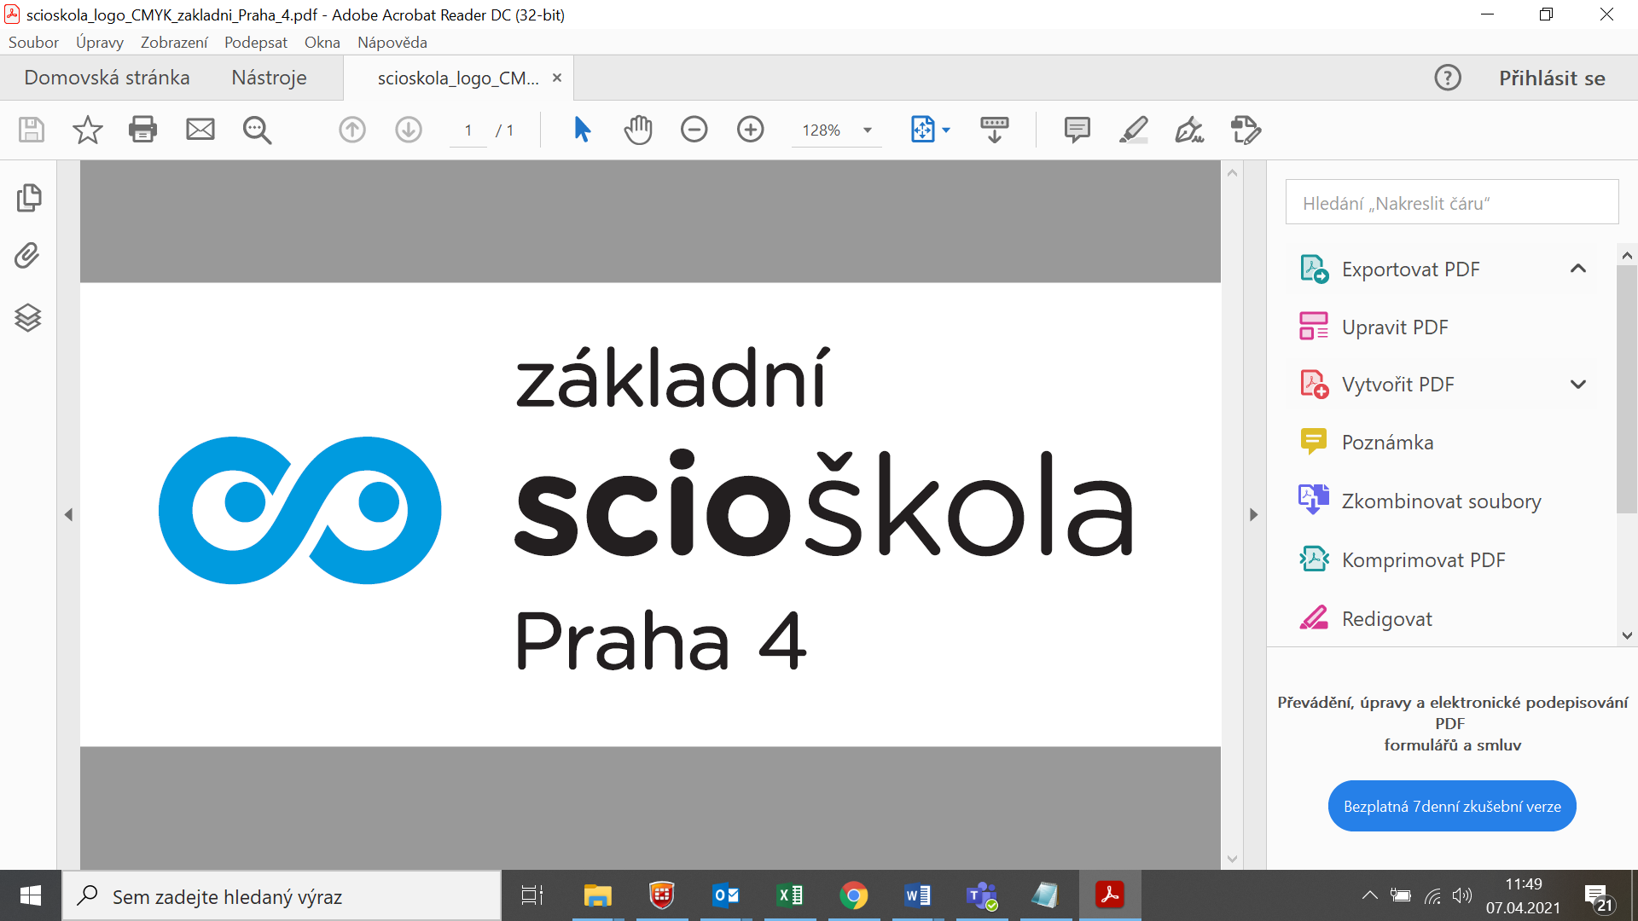The width and height of the screenshot is (1638, 921).
Task: Open the Podepsat menu
Action: coord(256,42)
